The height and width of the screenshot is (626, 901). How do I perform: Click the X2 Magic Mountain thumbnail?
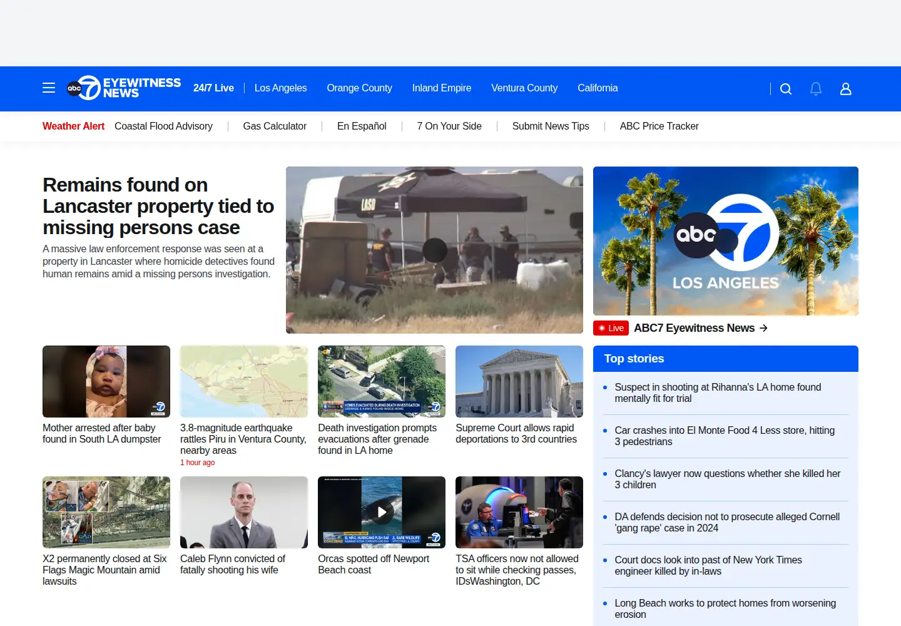[106, 512]
